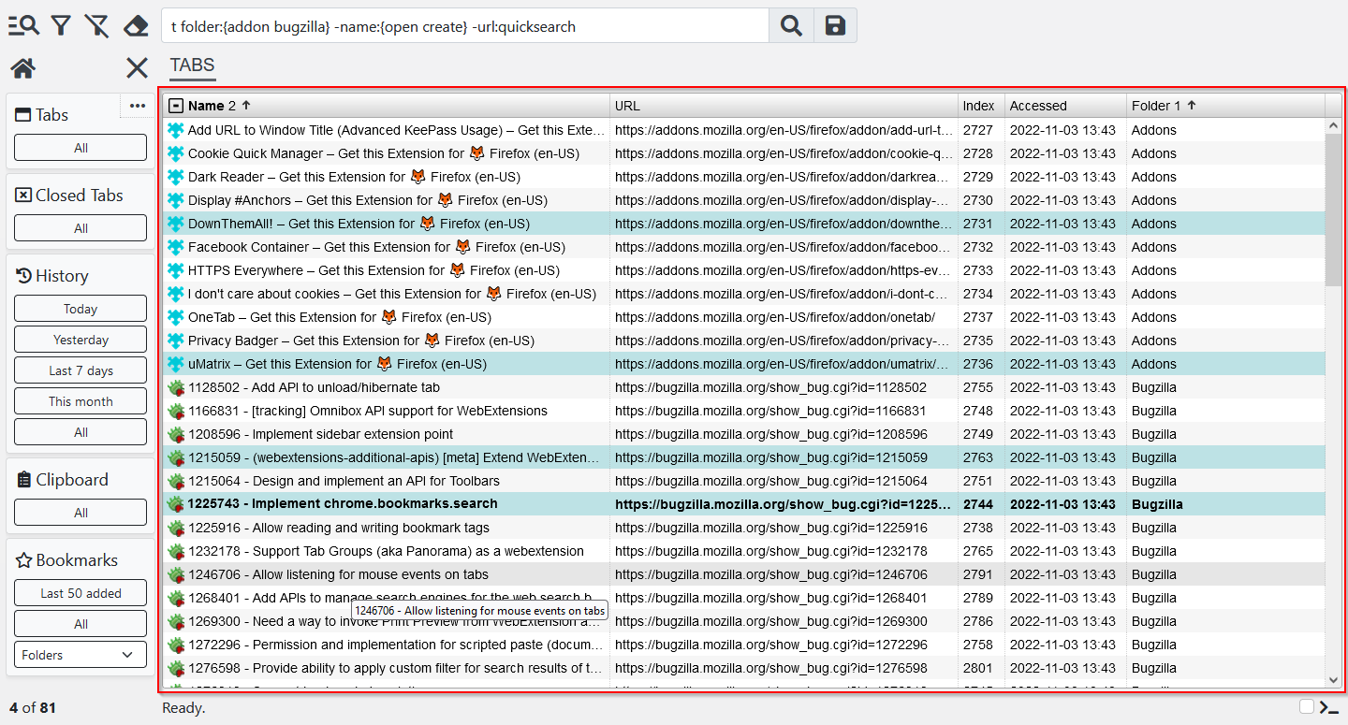1348x725 pixels.
Task: Toggle the select-all box in the Name header
Action: click(176, 106)
